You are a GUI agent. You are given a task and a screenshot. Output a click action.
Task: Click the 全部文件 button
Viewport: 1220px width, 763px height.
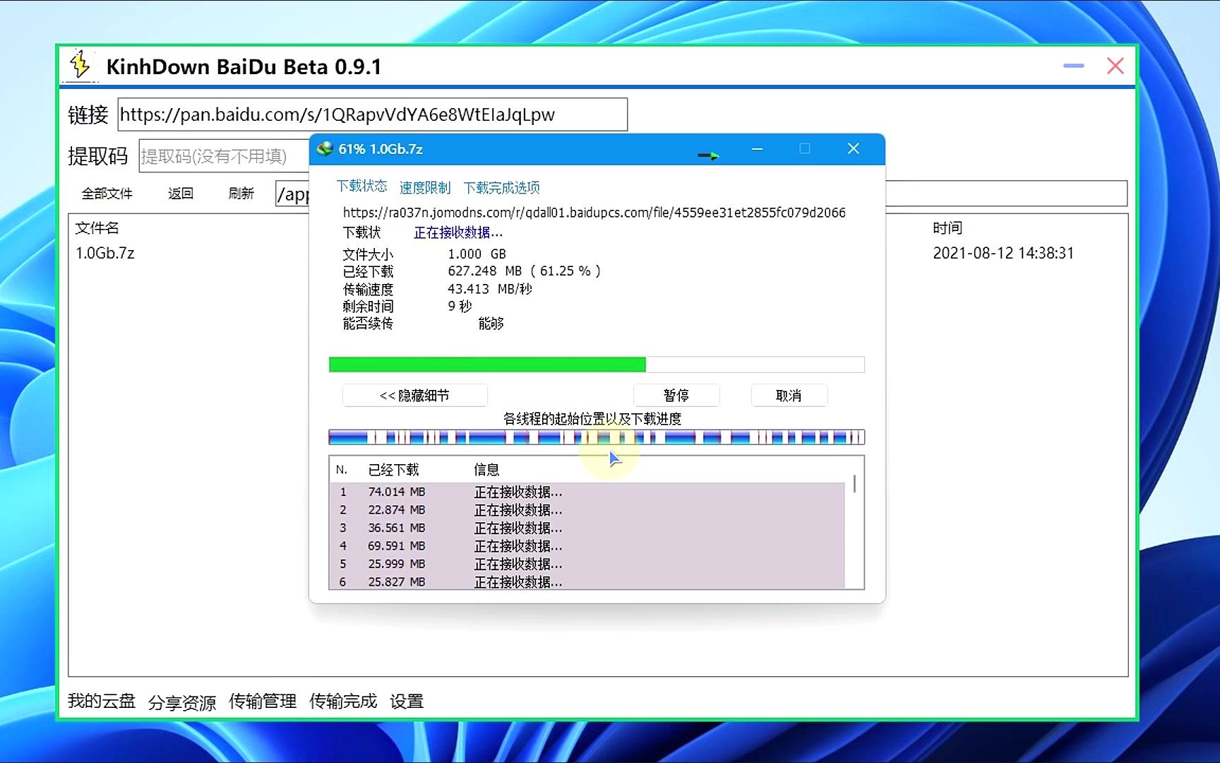pyautogui.click(x=107, y=194)
